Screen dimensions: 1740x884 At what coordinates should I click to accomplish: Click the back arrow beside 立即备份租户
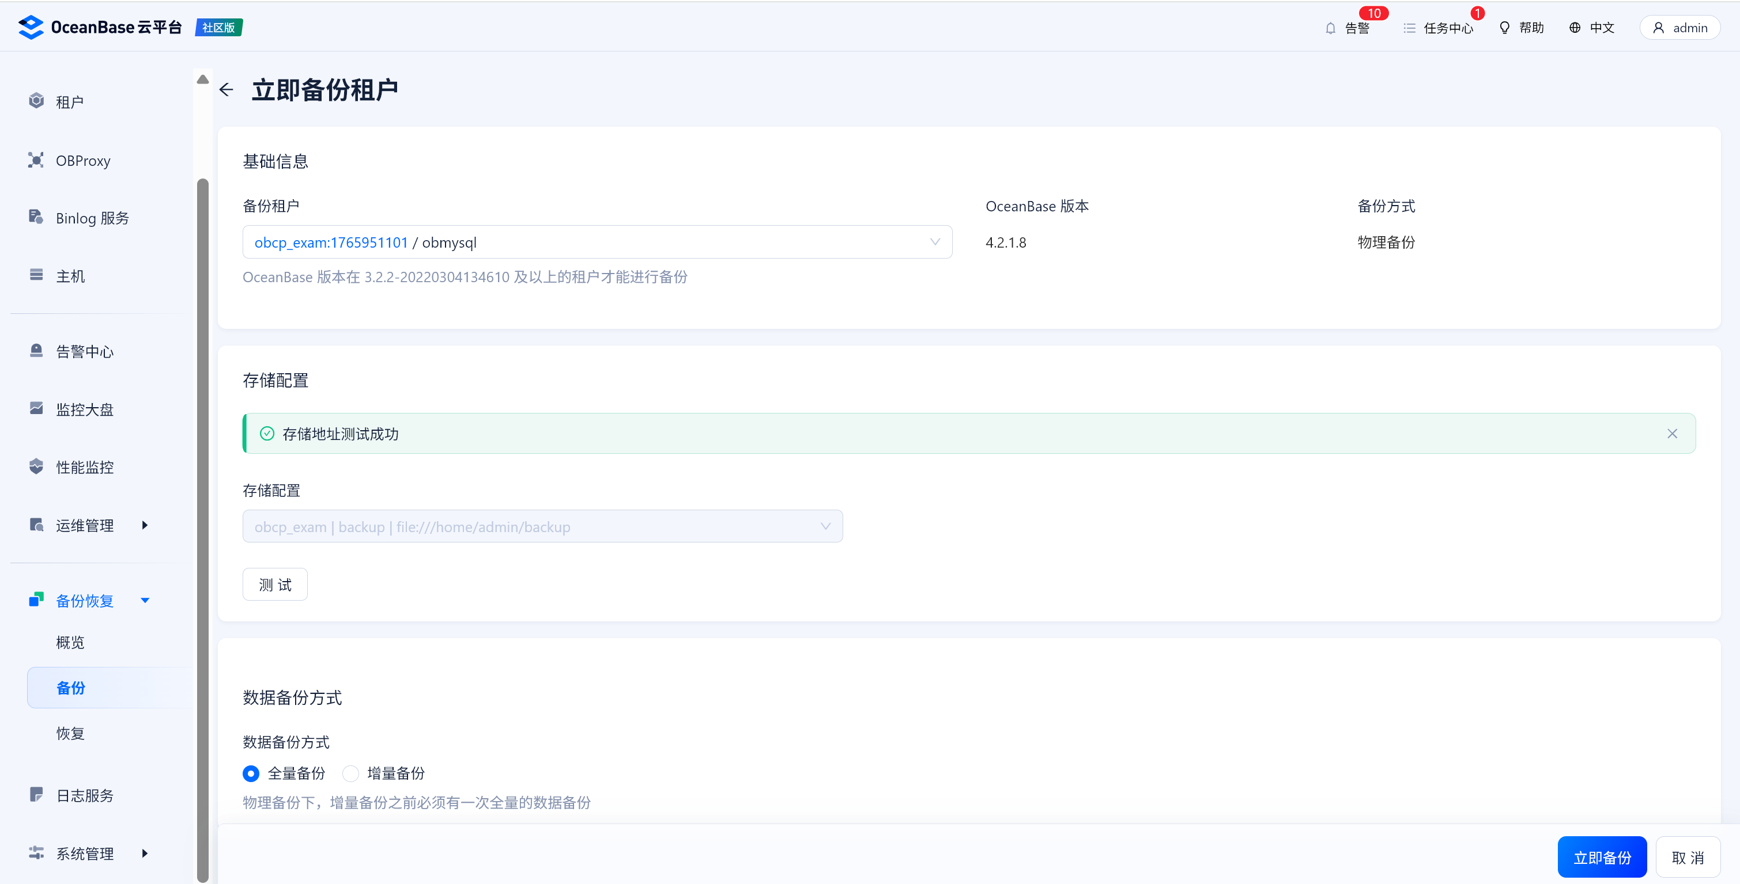227,90
